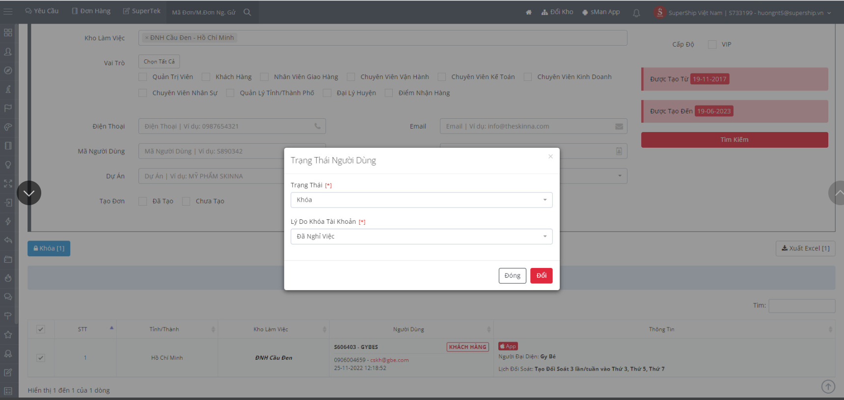Click the search magnifier icon in top bar
The image size is (844, 400).
point(247,12)
